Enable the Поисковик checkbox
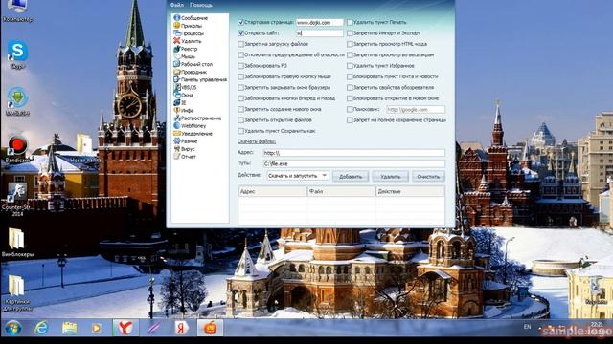Viewport: 613px width, 344px height. (x=350, y=110)
